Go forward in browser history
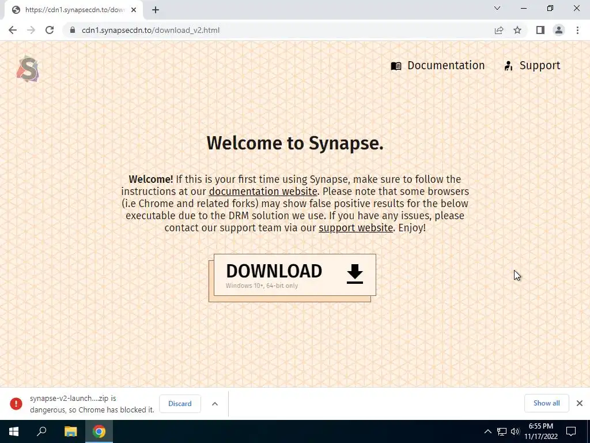Image resolution: width=590 pixels, height=443 pixels. pos(31,30)
